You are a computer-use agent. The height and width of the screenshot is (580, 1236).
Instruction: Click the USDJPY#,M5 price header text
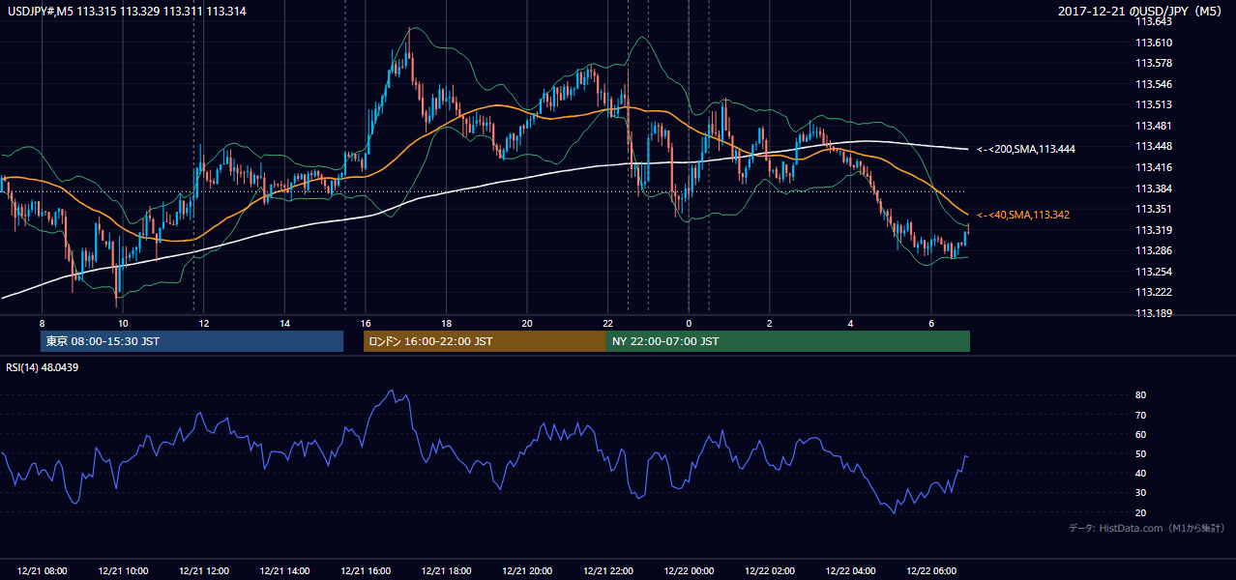pos(127,12)
